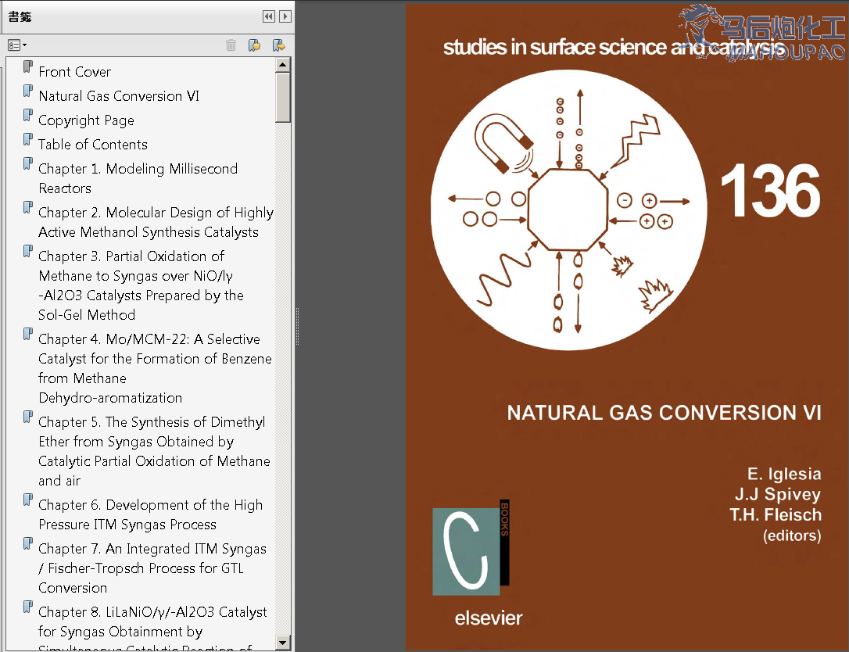The image size is (849, 652).
Task: Click the panel splitter grip handle
Action: point(297,326)
